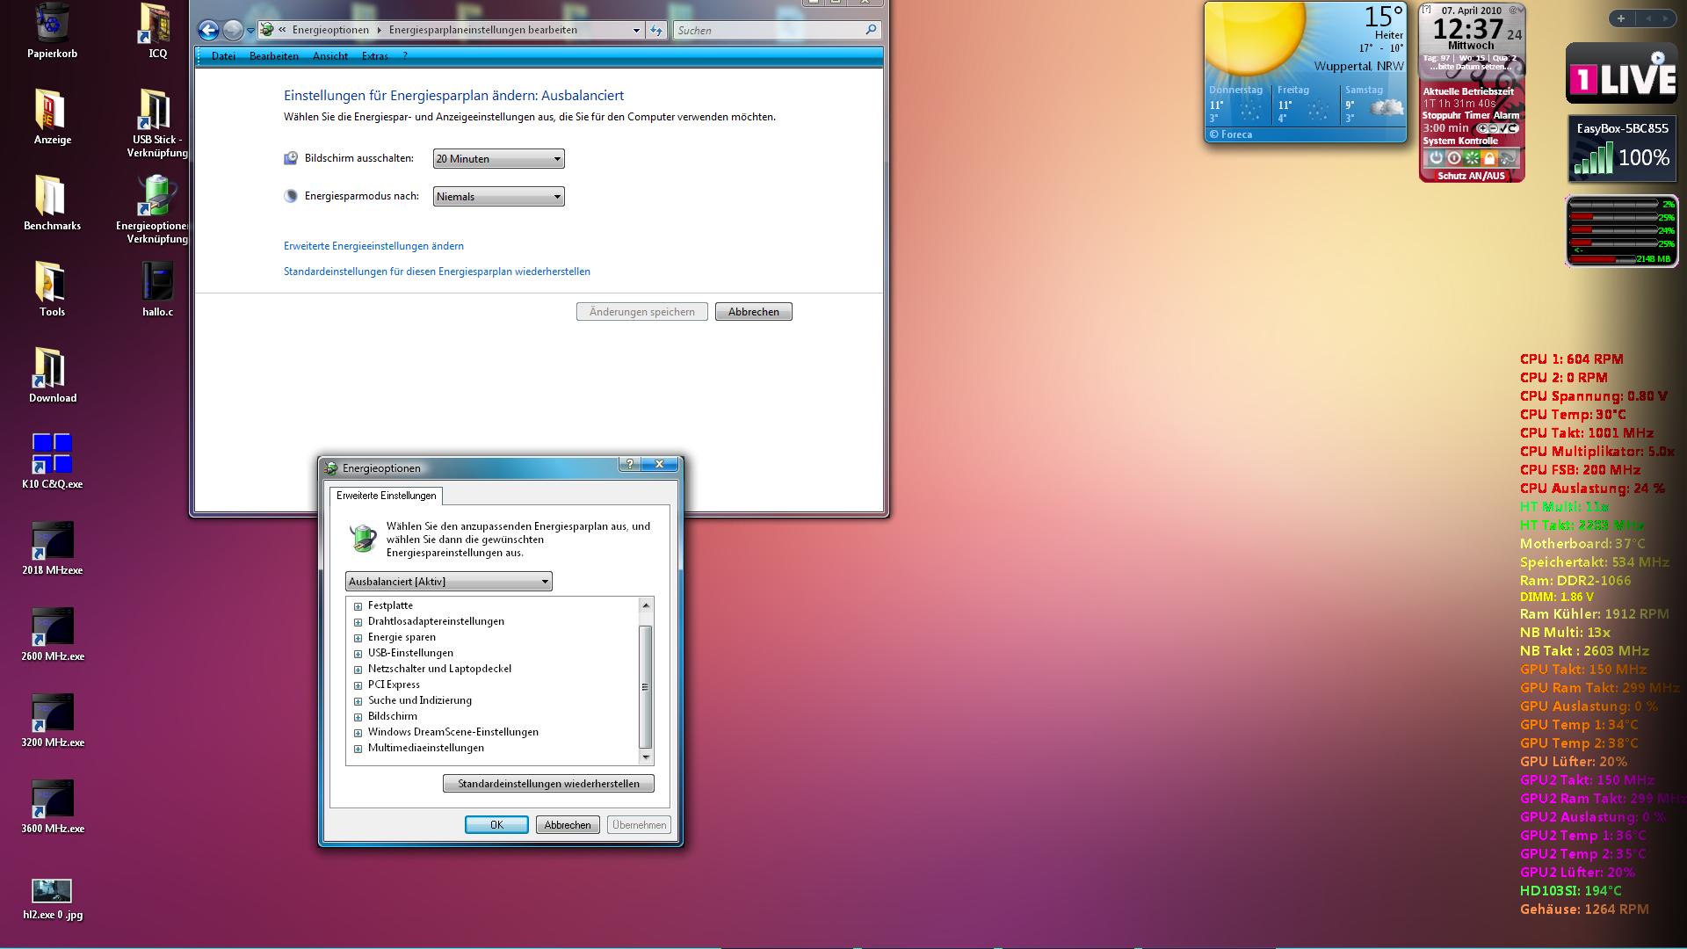Expand the Festplatte tree node
The width and height of the screenshot is (1687, 949).
358,606
